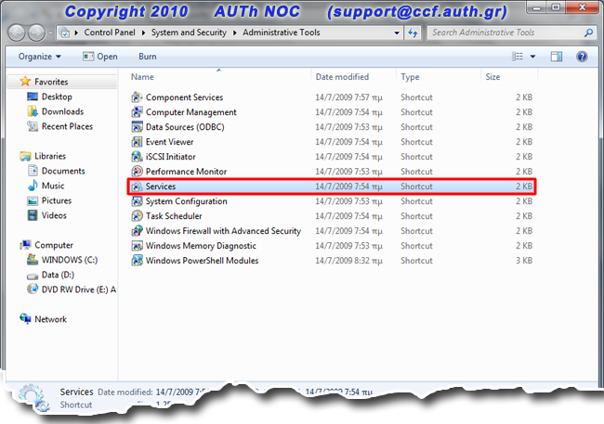This screenshot has height=424, width=604.
Task: Click the refresh button beside address bar
Action: (x=413, y=32)
